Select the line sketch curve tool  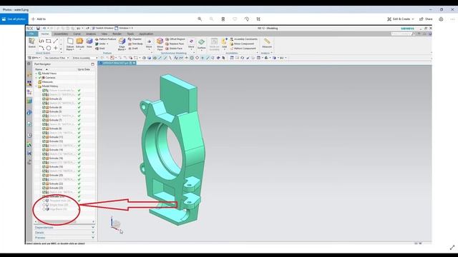tap(56, 41)
